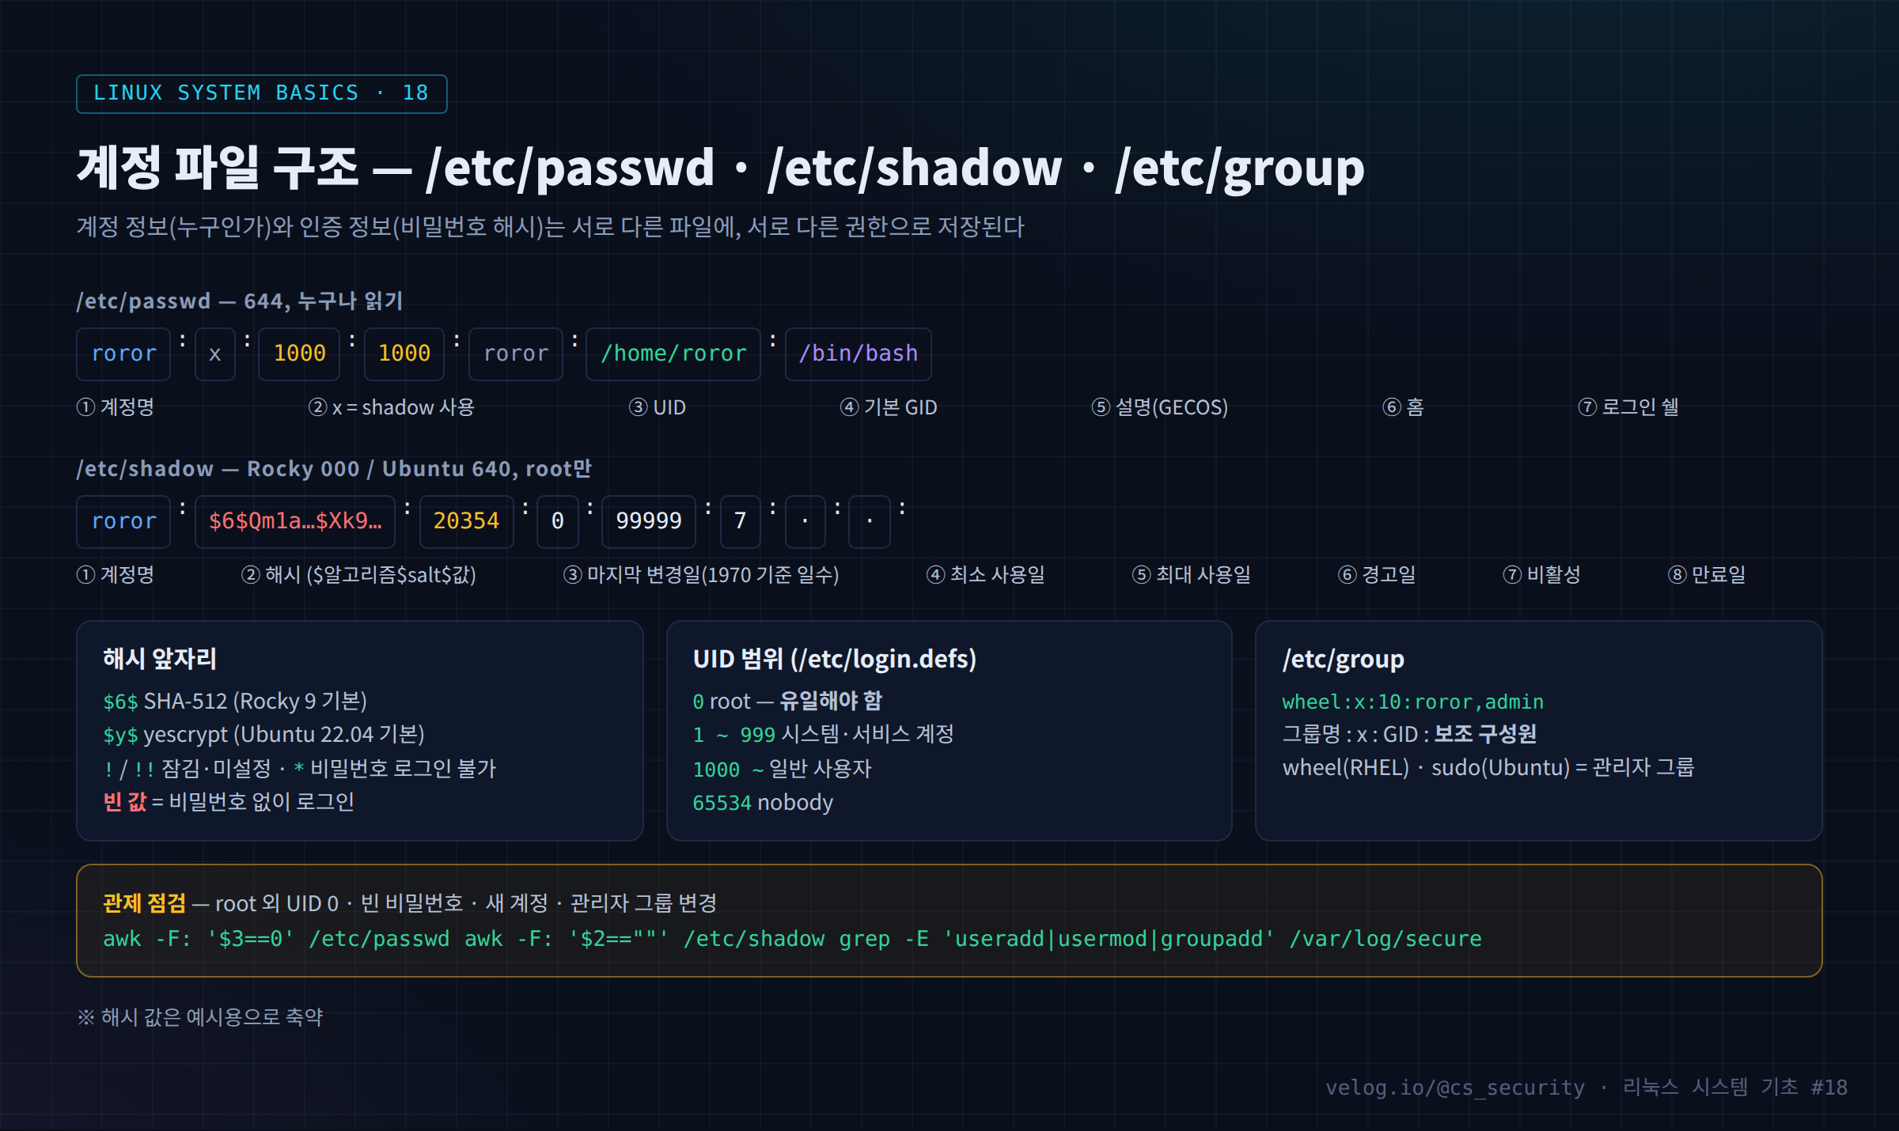Click the 99999 max-days field

(649, 521)
